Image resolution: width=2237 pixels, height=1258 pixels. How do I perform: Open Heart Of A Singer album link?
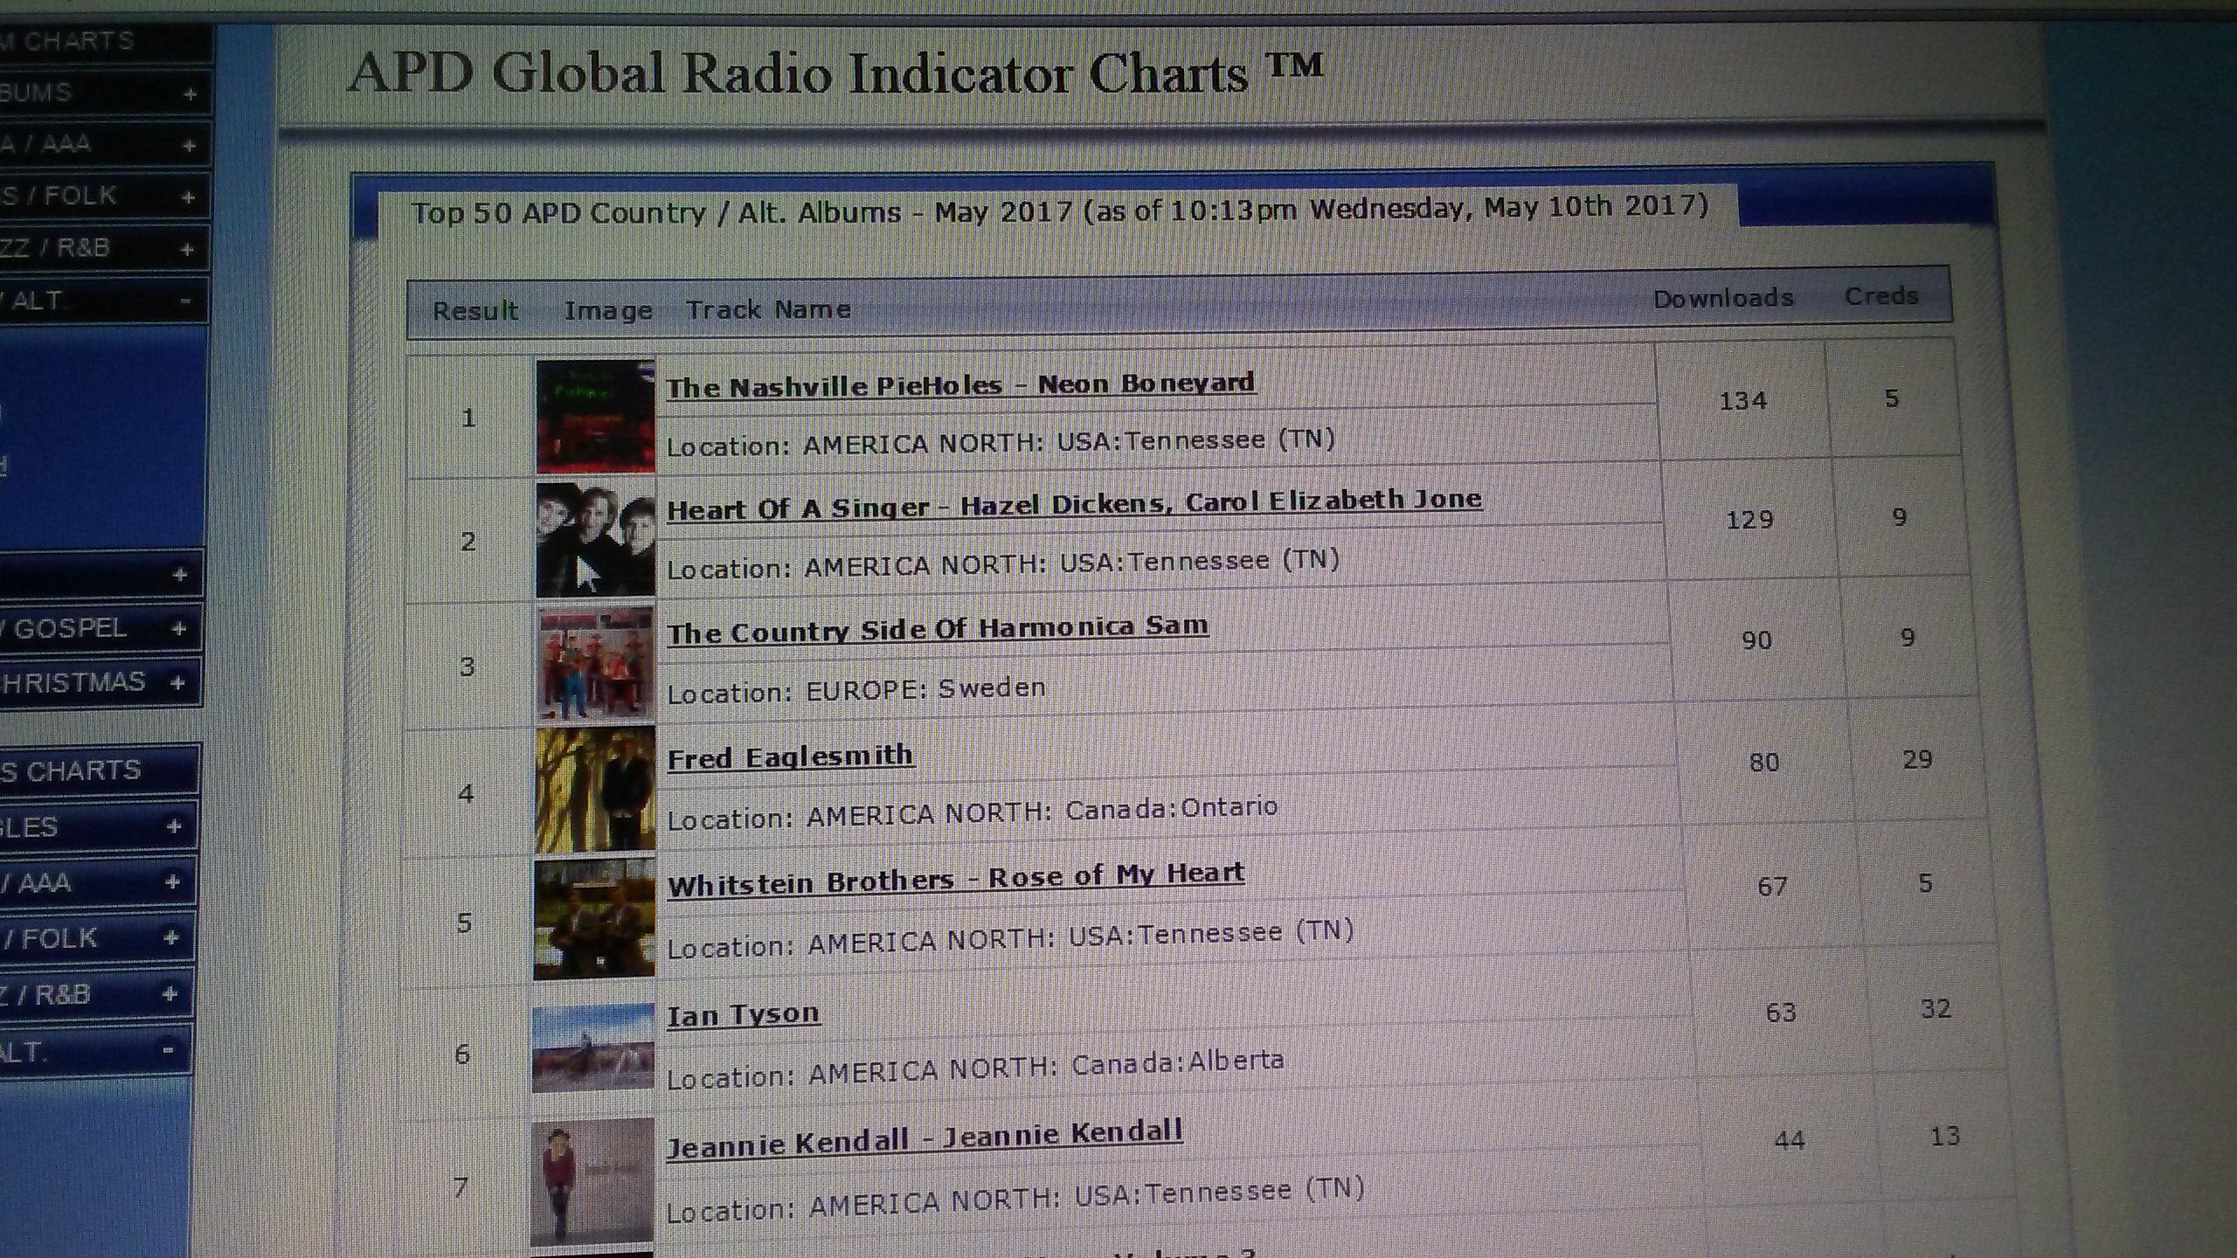[x=1073, y=504]
